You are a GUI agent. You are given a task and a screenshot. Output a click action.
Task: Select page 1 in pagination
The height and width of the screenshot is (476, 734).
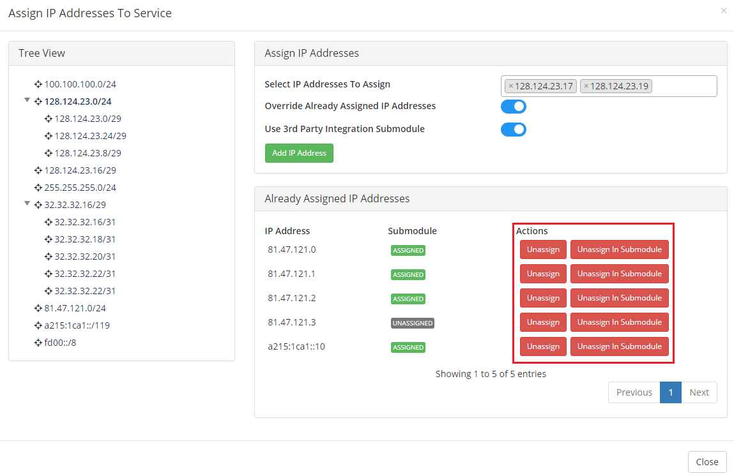(671, 393)
